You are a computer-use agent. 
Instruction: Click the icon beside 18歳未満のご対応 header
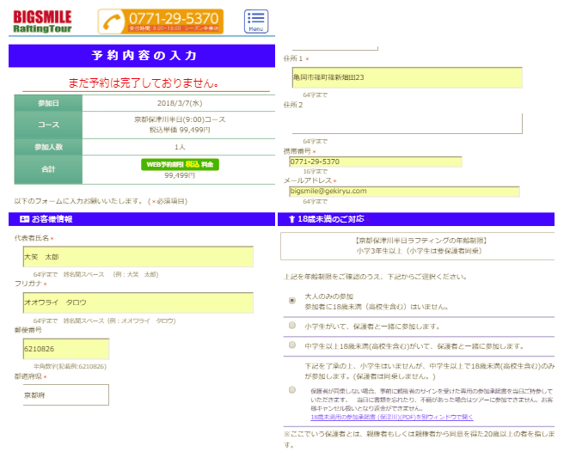[x=291, y=219]
